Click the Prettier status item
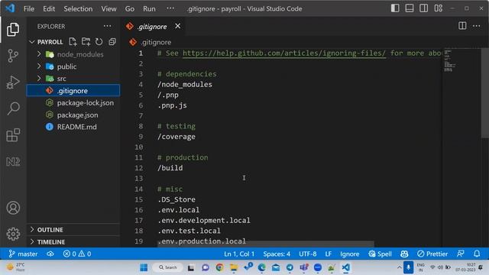Viewport: 489px width, 275px height. 432,254
